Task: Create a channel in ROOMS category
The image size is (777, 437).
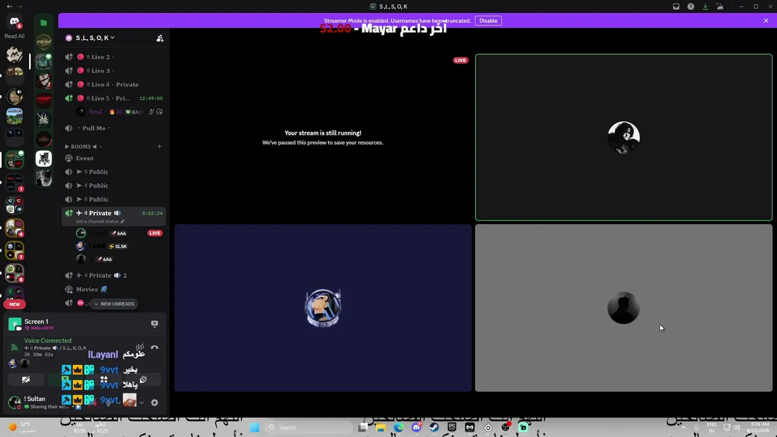Action: click(x=159, y=146)
